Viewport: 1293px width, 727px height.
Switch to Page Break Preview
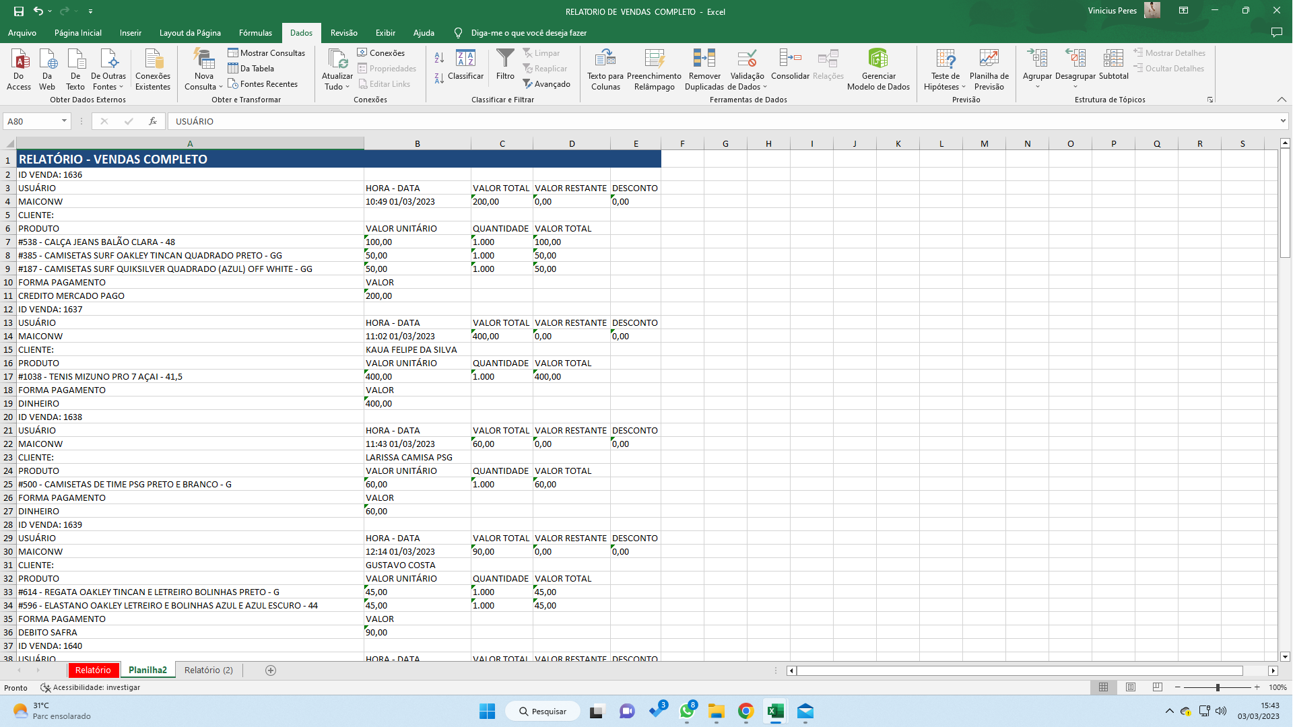coord(1158,687)
